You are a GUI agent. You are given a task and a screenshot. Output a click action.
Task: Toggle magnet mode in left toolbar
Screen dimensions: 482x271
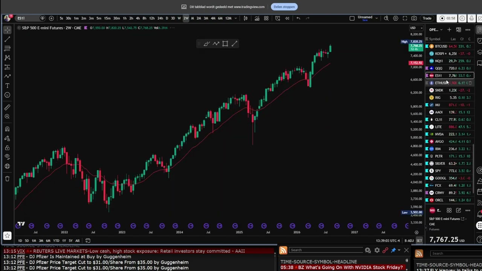(x=7, y=129)
